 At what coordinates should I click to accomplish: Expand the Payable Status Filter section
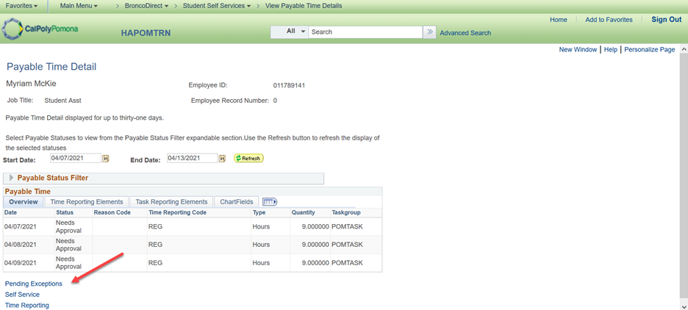pyautogui.click(x=11, y=179)
